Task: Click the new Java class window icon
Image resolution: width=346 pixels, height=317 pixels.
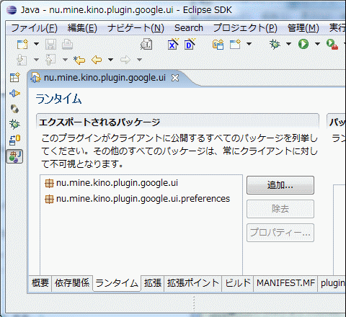Action: [235, 44]
